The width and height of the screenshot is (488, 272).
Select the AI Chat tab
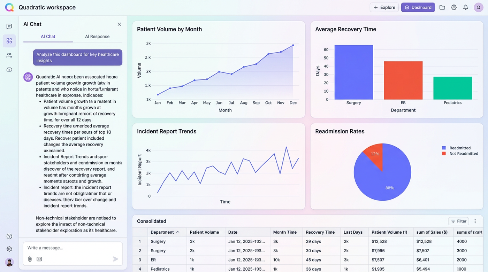click(48, 36)
